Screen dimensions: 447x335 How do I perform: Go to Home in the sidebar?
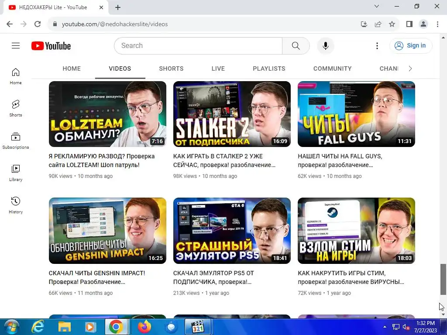click(x=16, y=76)
